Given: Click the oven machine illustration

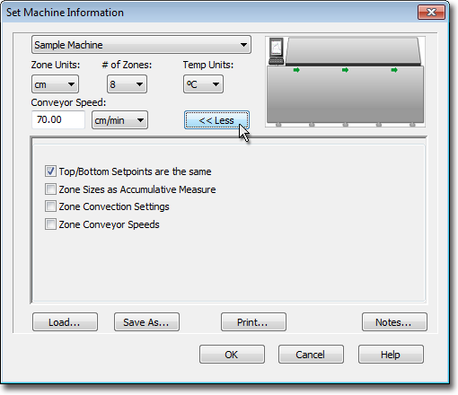Looking at the screenshot, I should pyautogui.click(x=345, y=82).
